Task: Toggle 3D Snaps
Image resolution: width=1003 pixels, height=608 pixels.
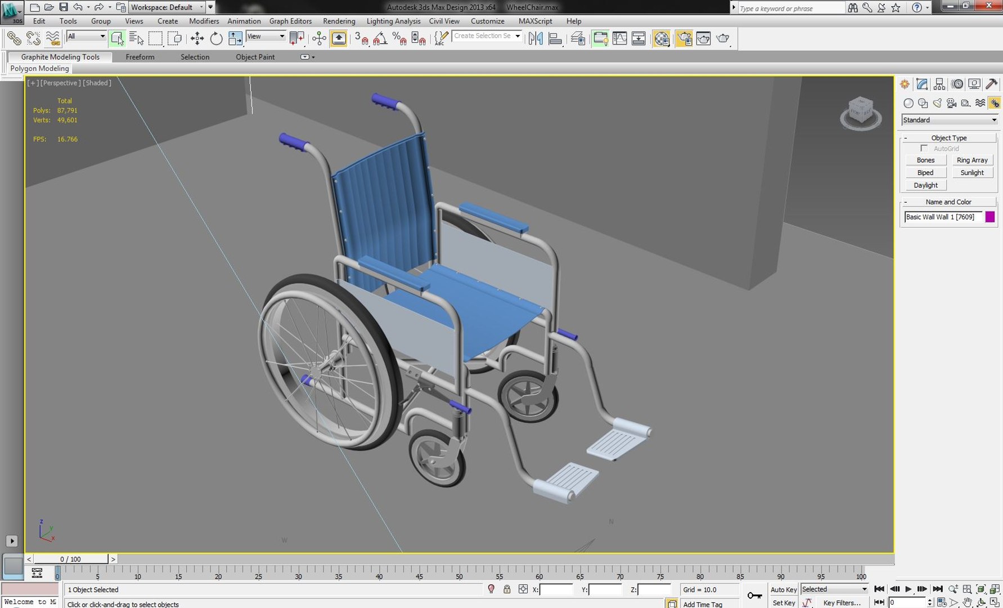Action: 361,38
